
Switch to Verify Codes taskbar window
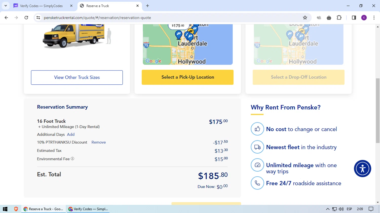click(x=88, y=209)
